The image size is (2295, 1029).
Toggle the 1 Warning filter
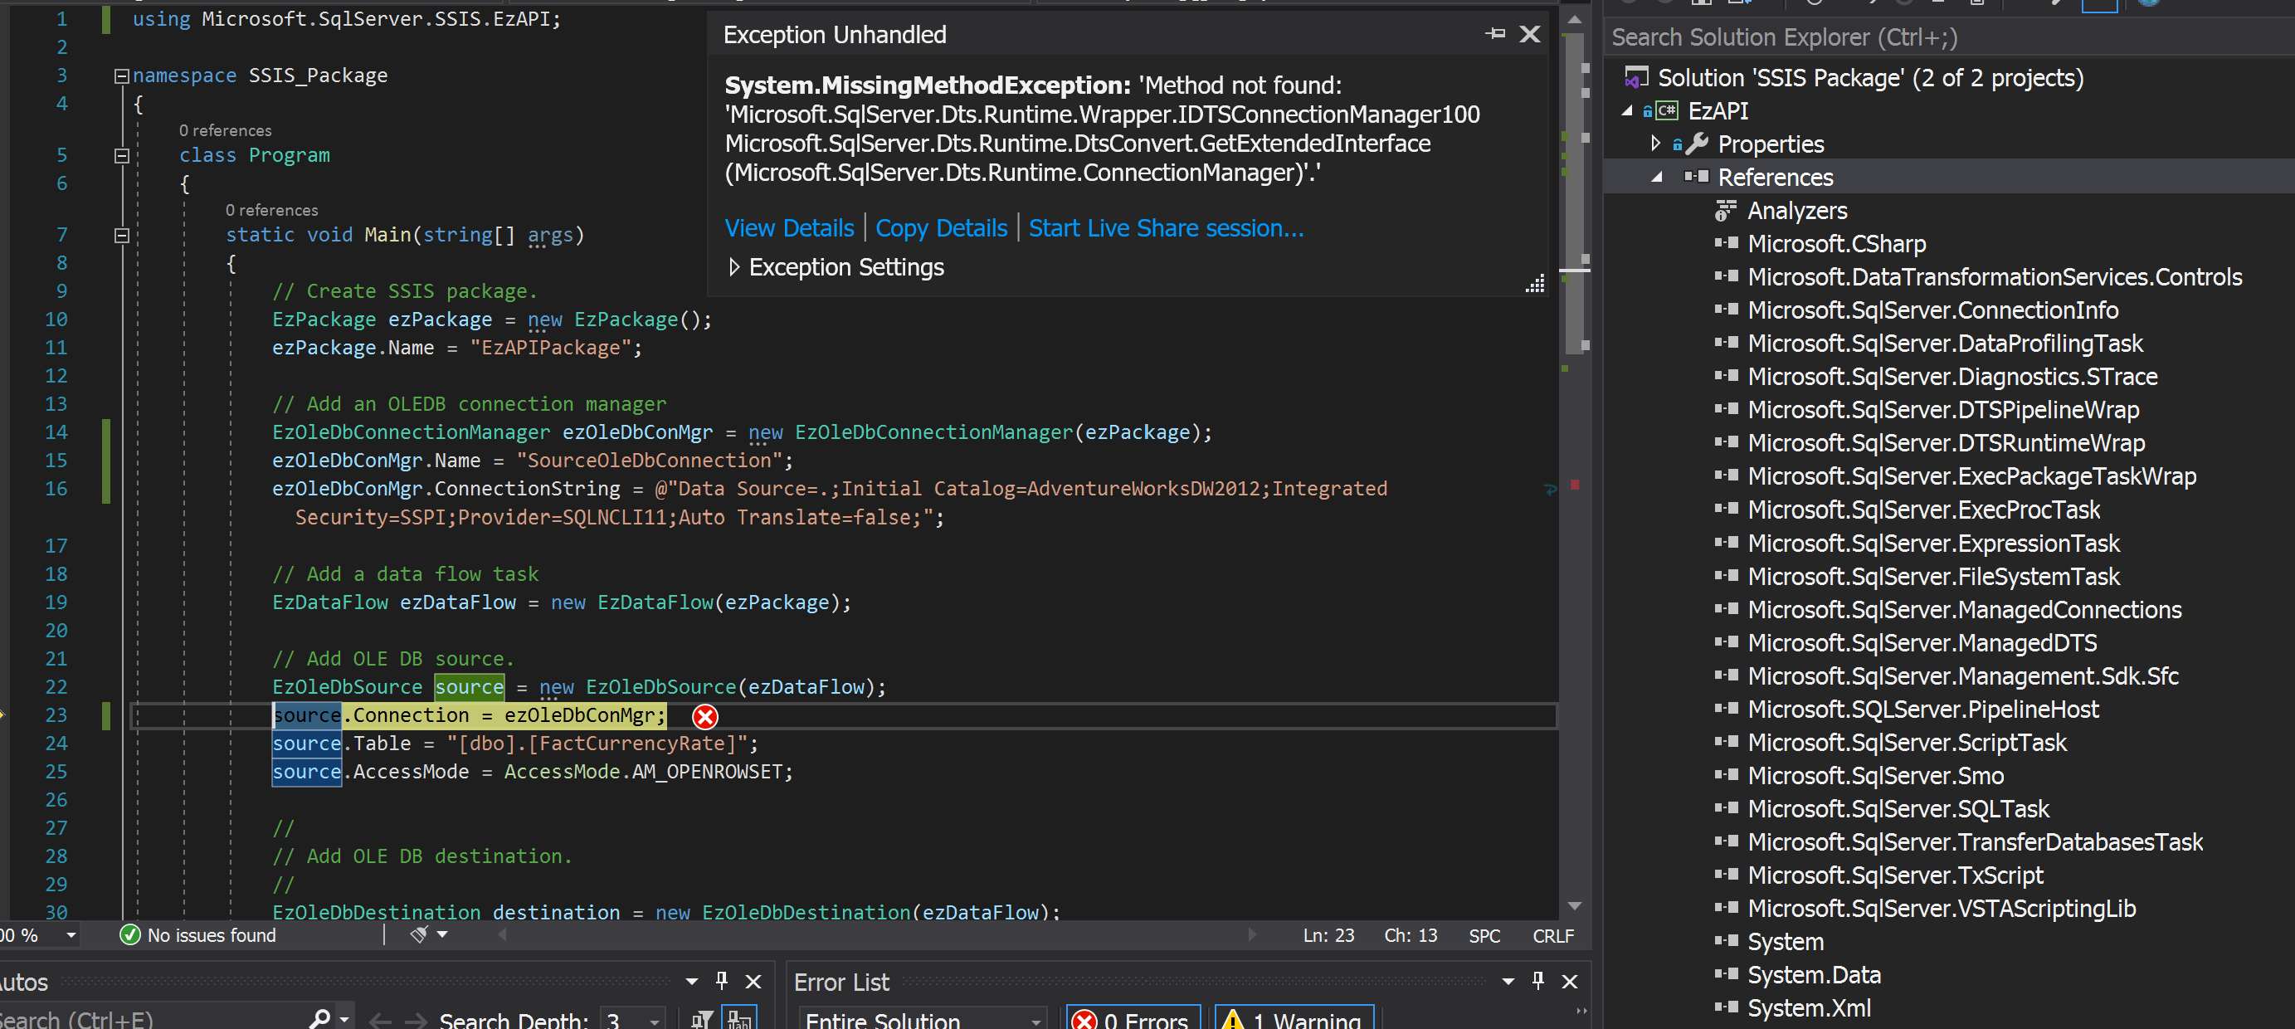pos(1294,1019)
